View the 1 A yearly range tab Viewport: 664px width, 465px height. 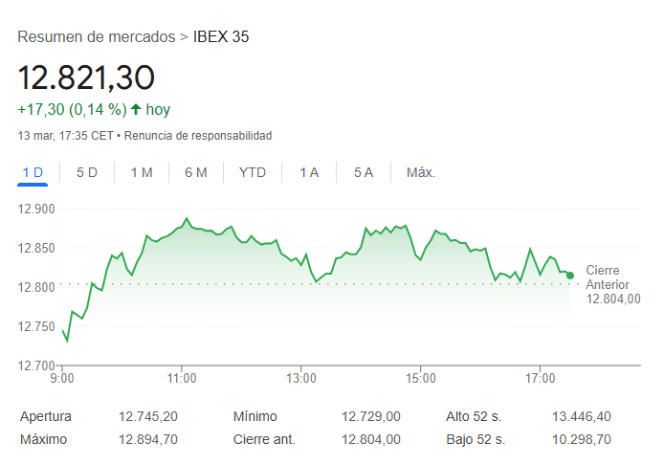[x=309, y=172]
